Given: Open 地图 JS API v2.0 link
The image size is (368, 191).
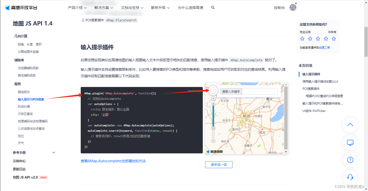Looking at the screenshot, I should (25, 177).
